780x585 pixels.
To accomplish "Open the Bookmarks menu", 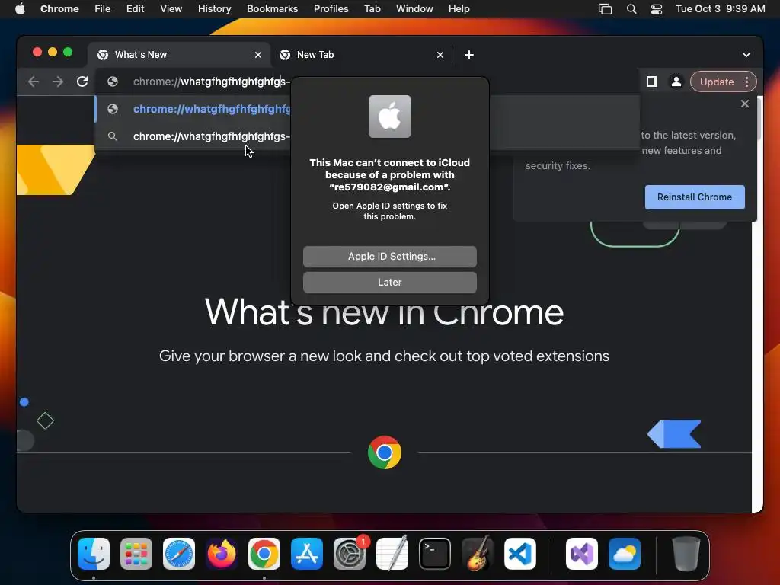I will tap(272, 8).
